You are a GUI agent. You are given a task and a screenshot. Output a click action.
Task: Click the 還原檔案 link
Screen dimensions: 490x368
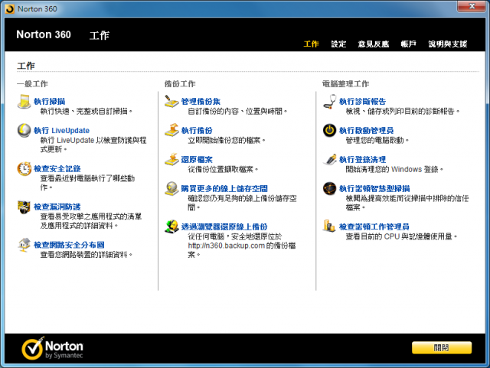point(197,160)
